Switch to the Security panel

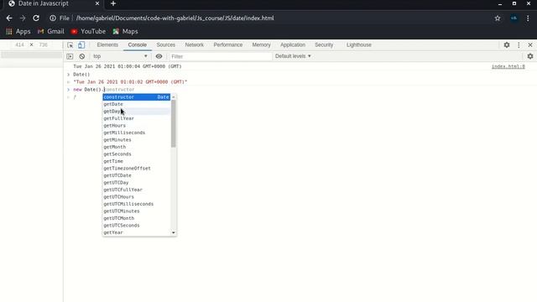(324, 44)
